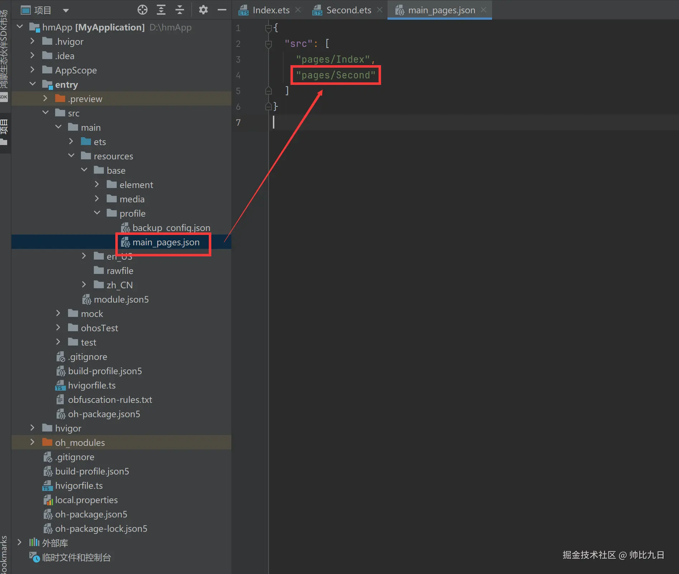The height and width of the screenshot is (574, 679).
Task: Select the base folder in tree
Action: (x=116, y=170)
